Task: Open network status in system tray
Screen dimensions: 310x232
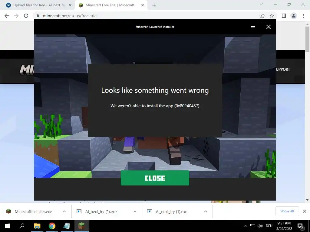Action: tap(253, 226)
